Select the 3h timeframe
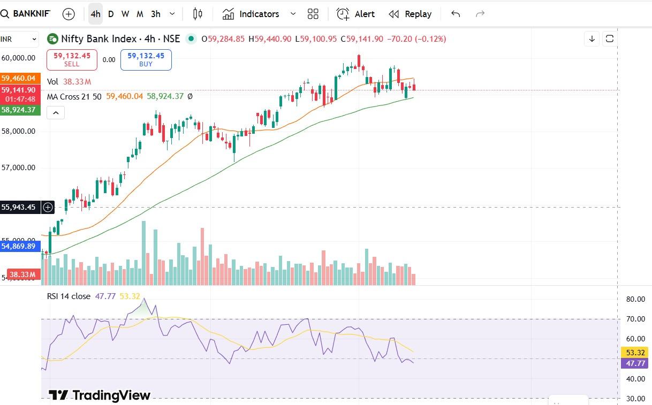 pyautogui.click(x=156, y=14)
